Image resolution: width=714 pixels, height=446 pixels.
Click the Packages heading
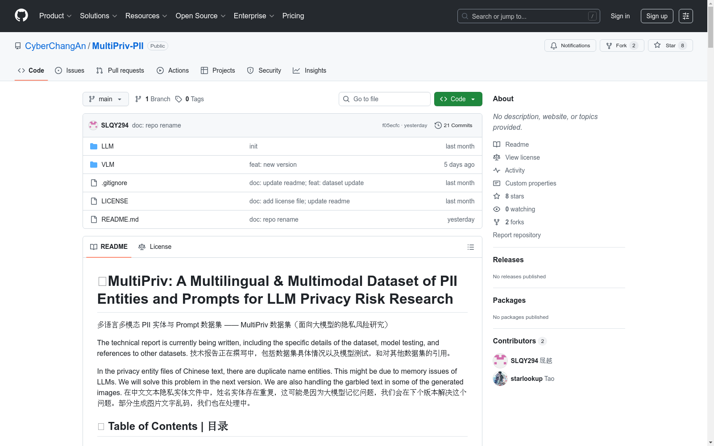pos(509,301)
